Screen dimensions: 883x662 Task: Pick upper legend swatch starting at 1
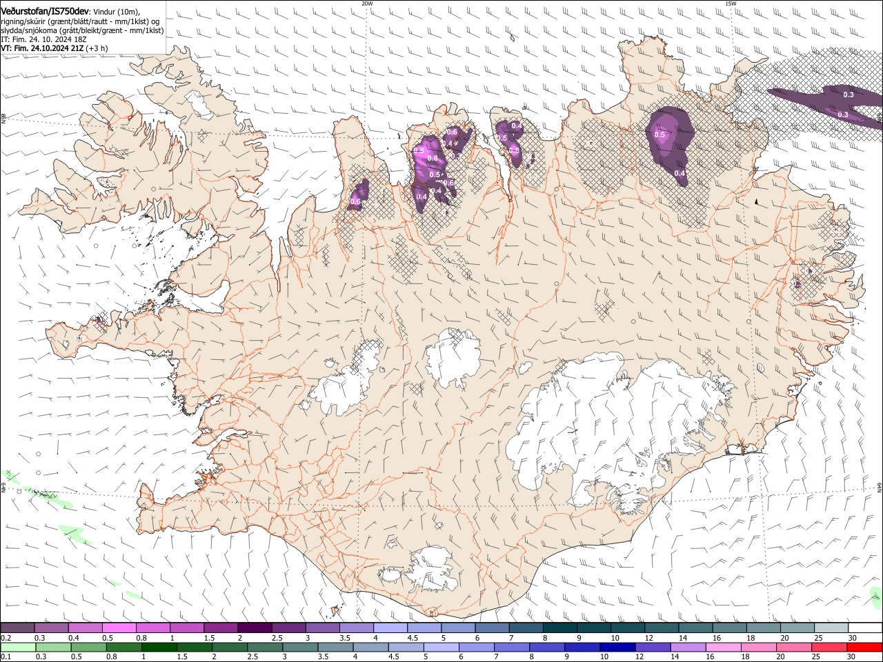tap(187, 628)
